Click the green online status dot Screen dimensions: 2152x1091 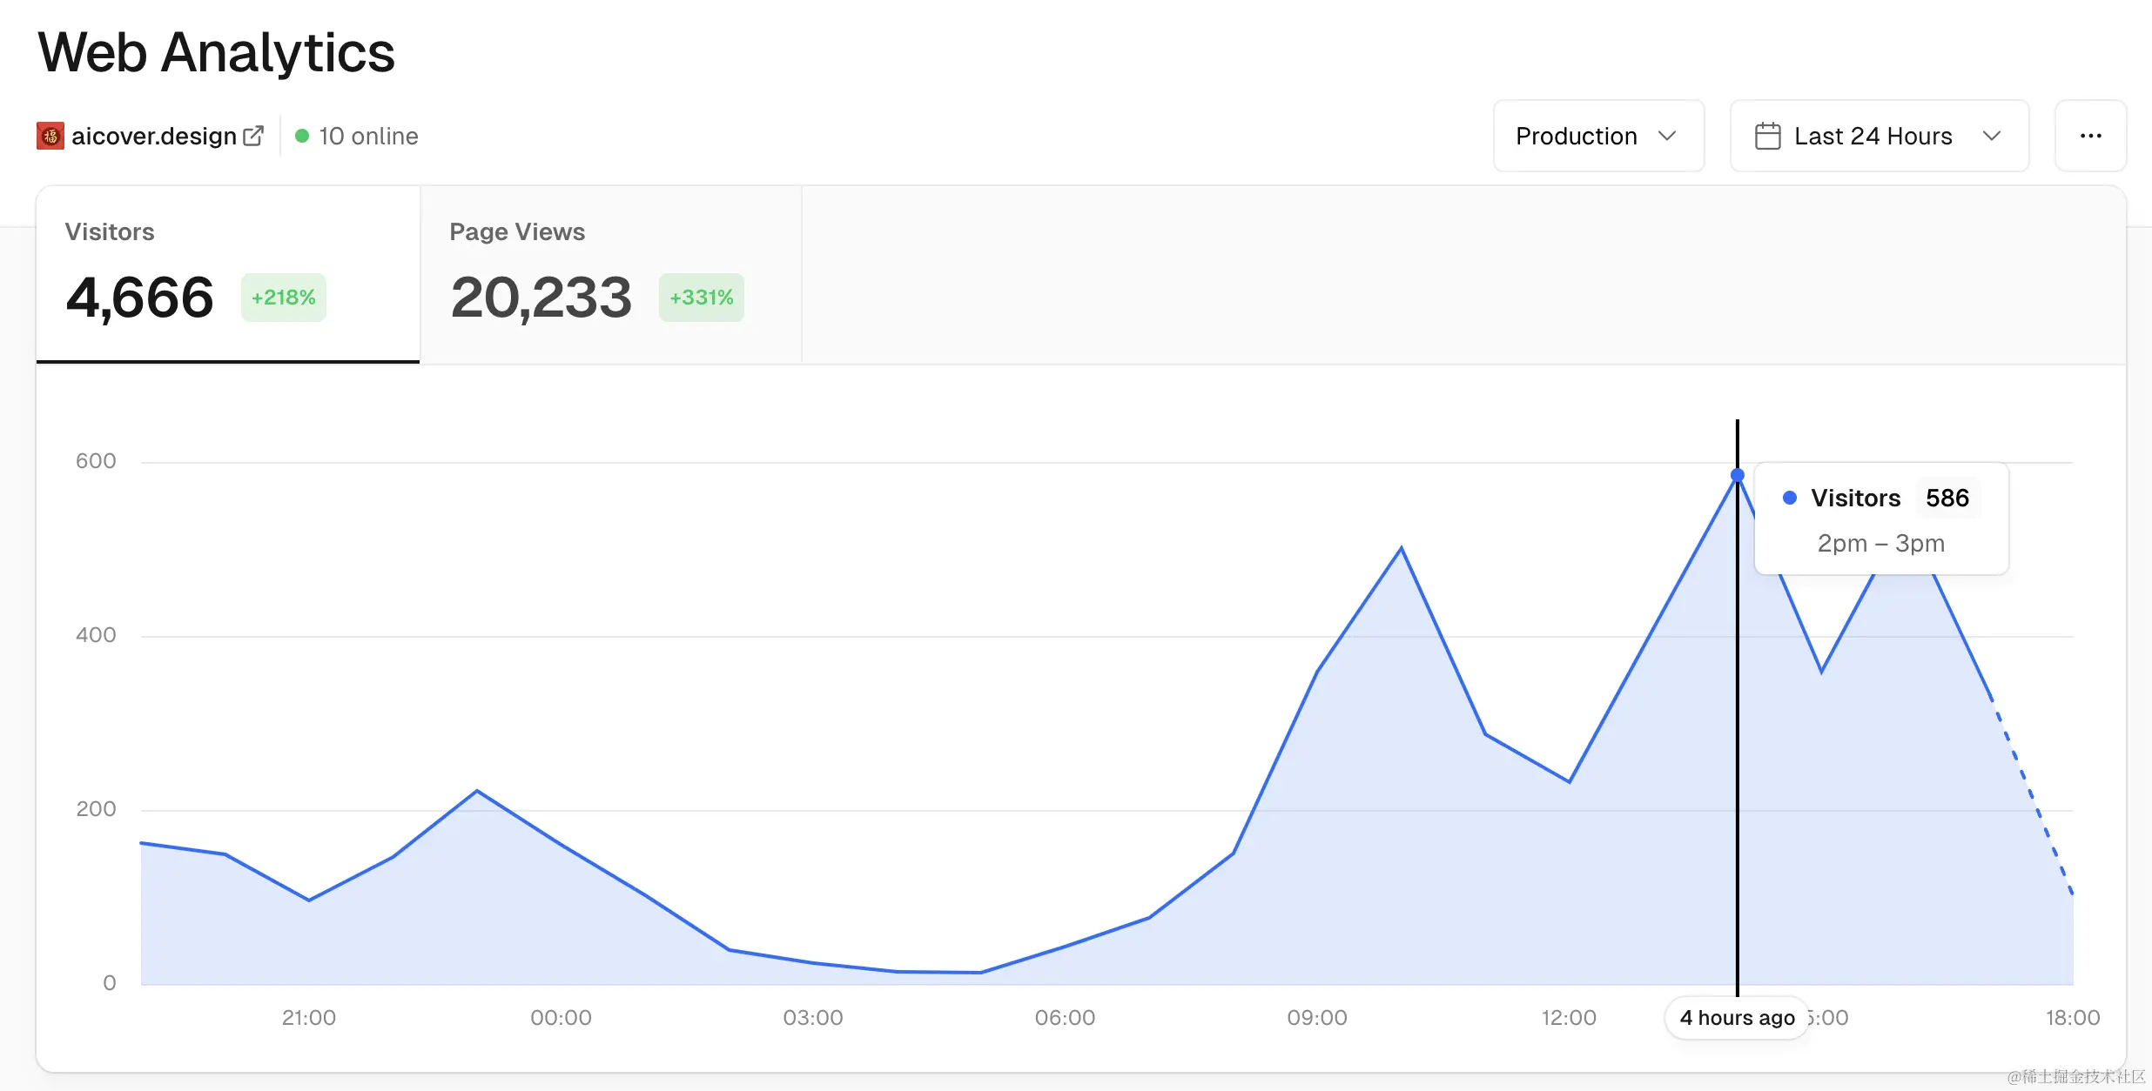point(302,136)
